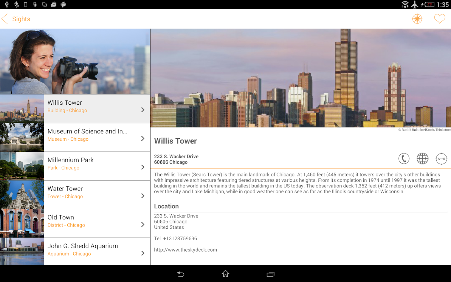The image size is (451, 282).
Task: Open John G. Shedd Aquarium entry
Action: click(75, 252)
